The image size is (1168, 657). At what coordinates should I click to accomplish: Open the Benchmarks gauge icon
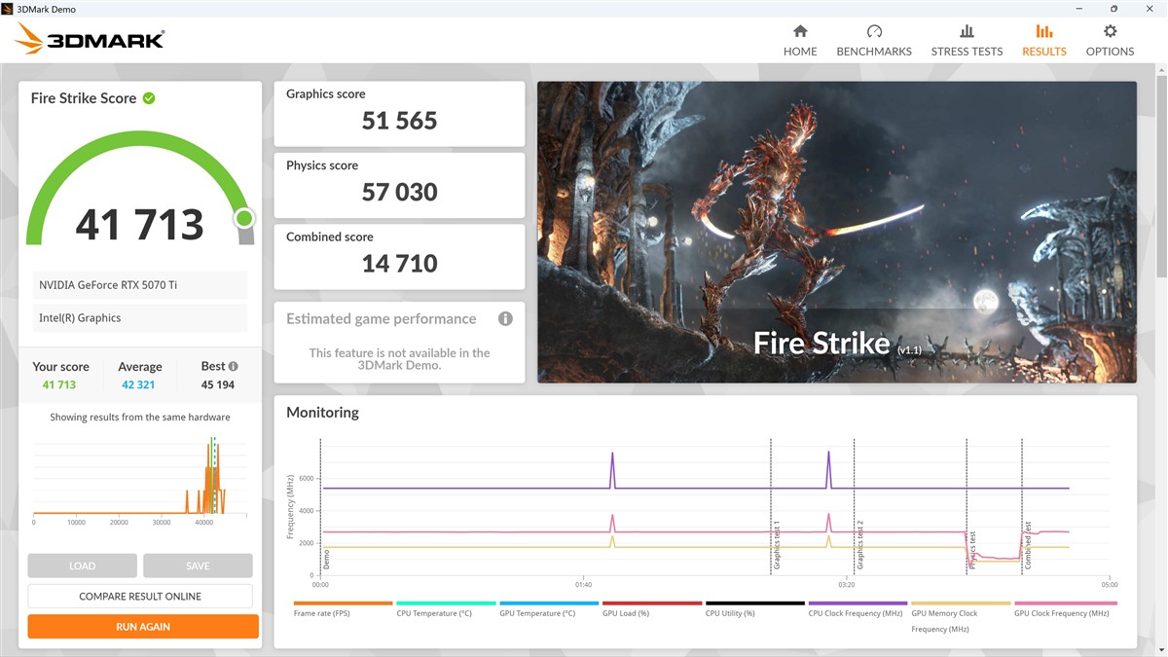pyautogui.click(x=874, y=32)
